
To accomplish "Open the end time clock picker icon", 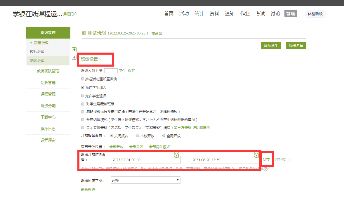I will tap(256, 155).
